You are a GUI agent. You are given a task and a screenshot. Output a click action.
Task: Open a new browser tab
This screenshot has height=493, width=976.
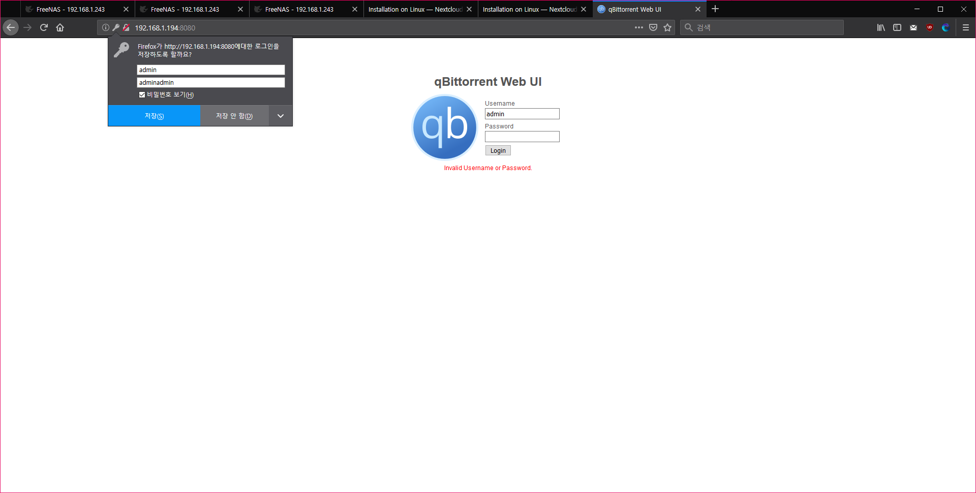[x=715, y=9]
